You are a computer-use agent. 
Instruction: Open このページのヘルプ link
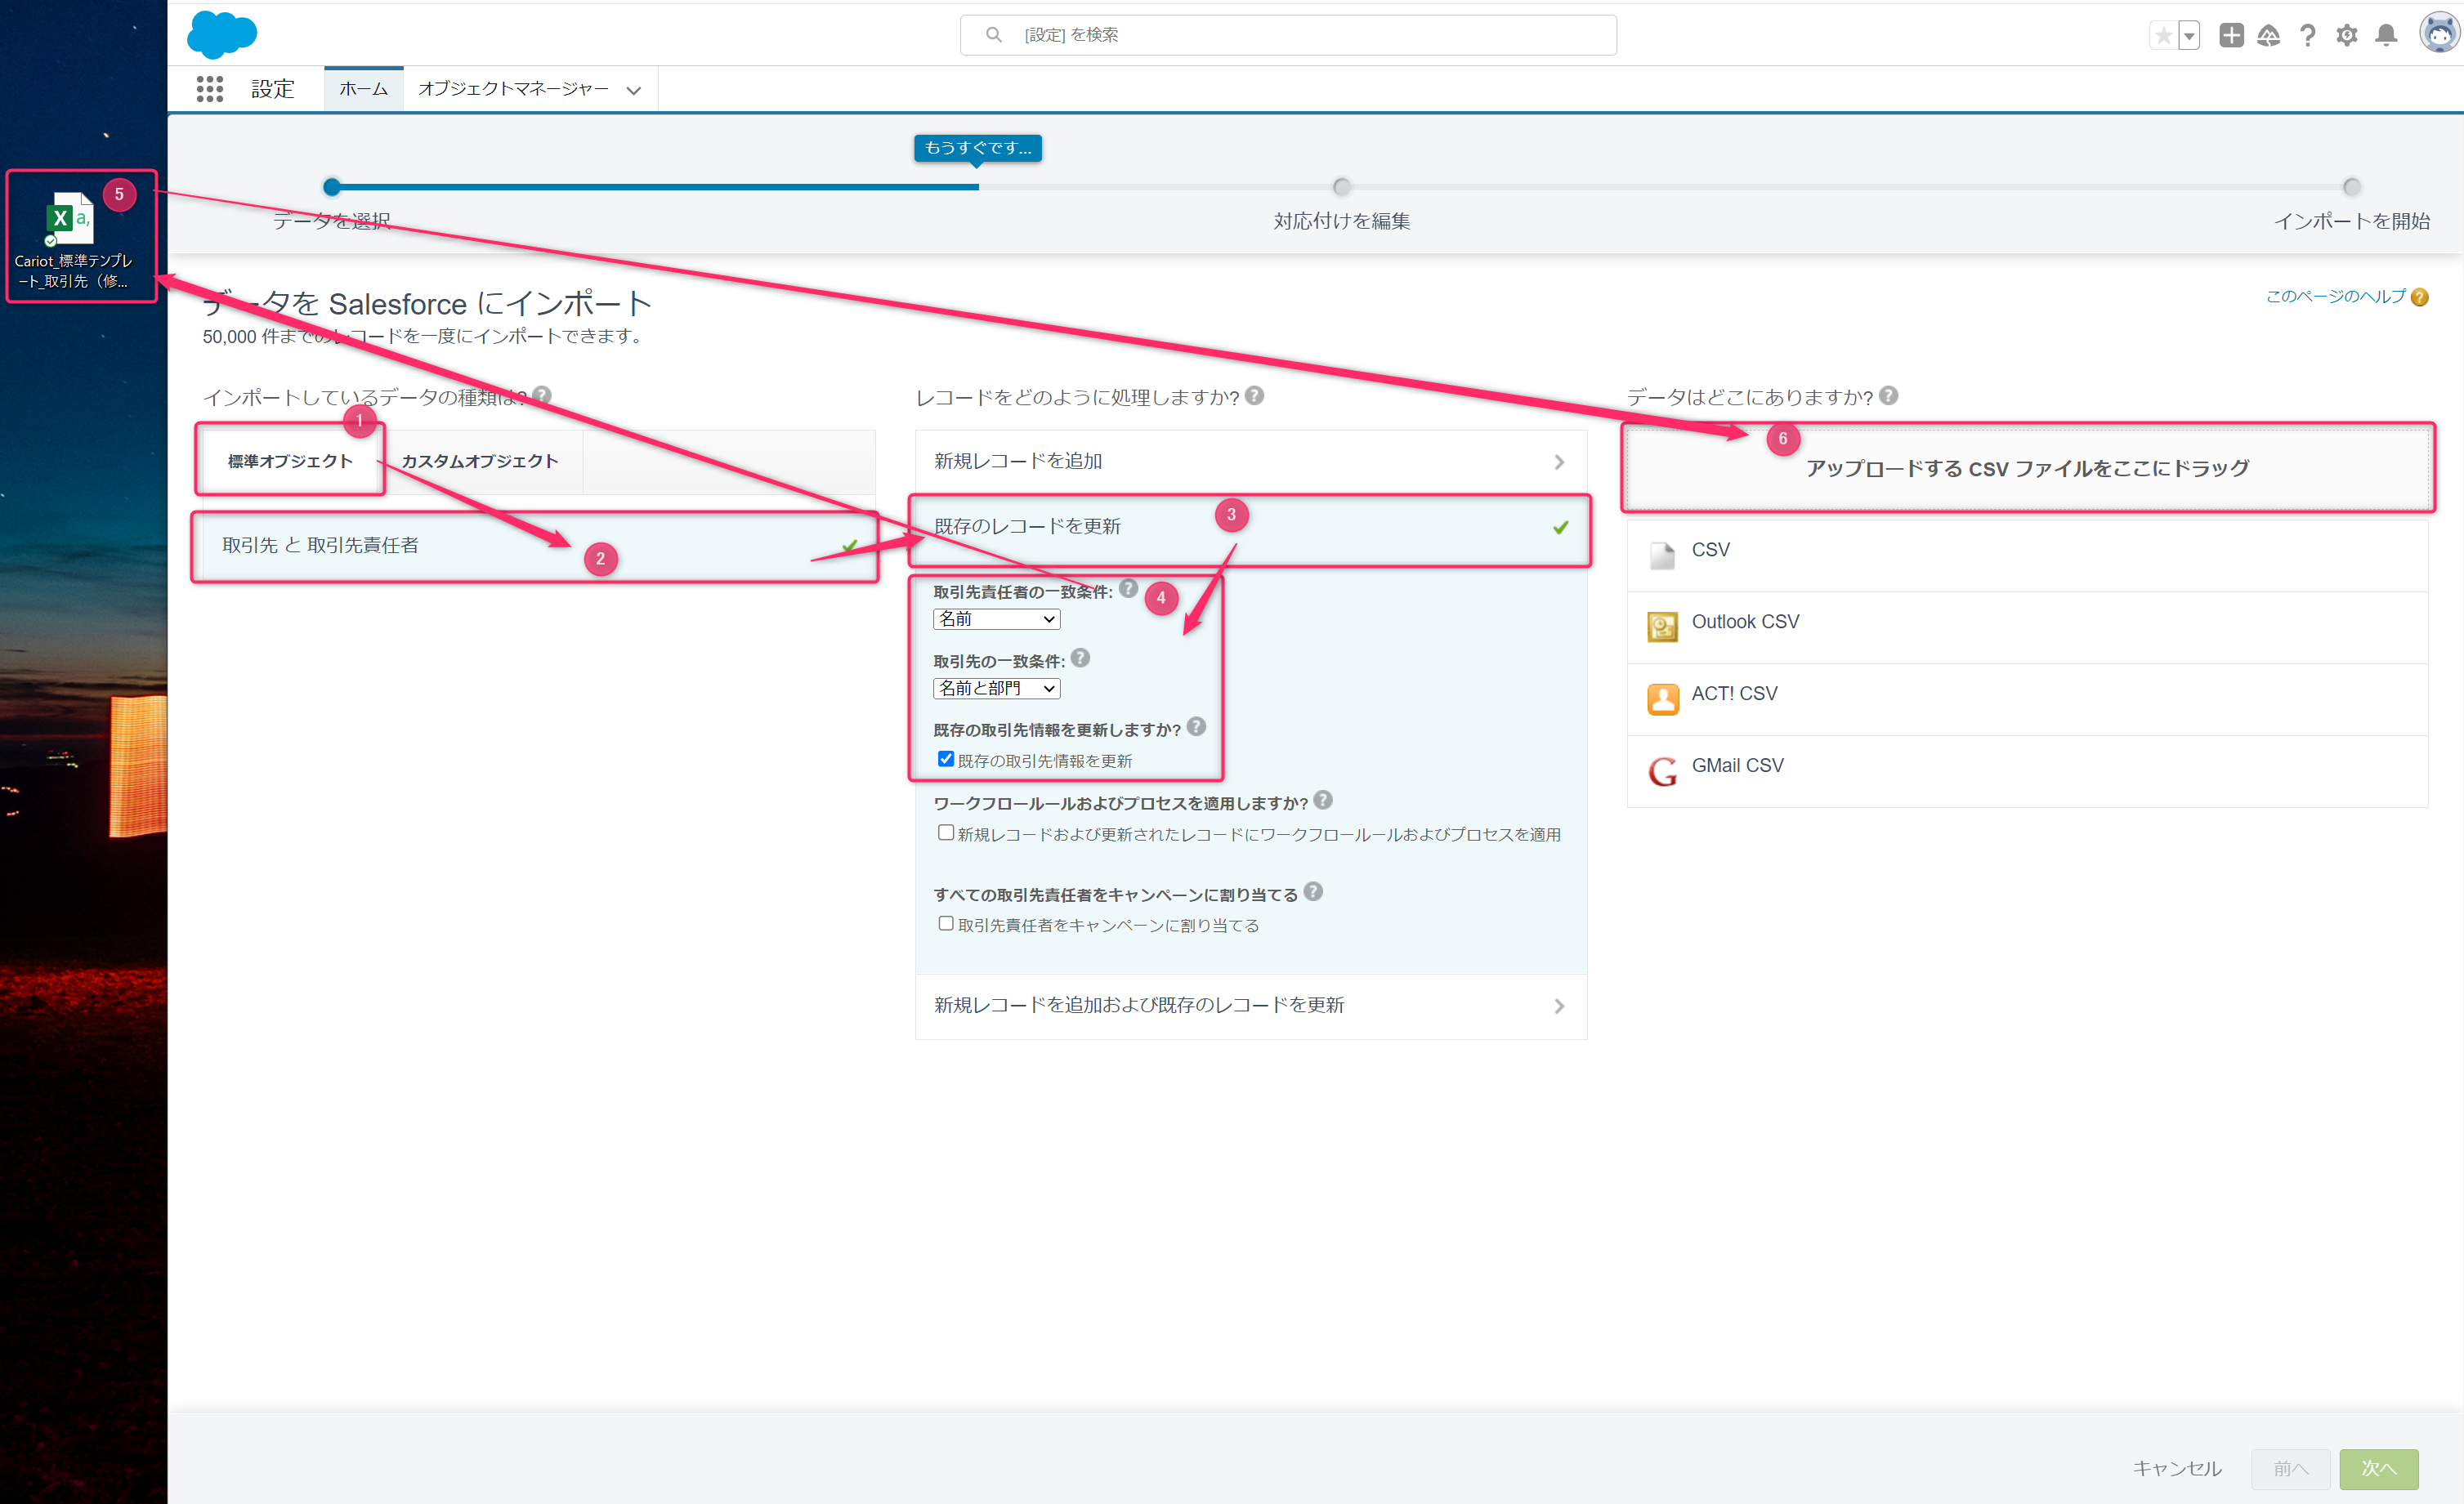2335,297
